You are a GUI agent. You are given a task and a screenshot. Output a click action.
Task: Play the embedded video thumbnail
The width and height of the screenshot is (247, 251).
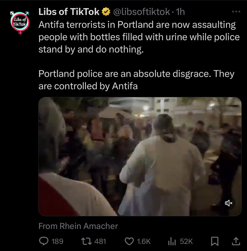140,156
